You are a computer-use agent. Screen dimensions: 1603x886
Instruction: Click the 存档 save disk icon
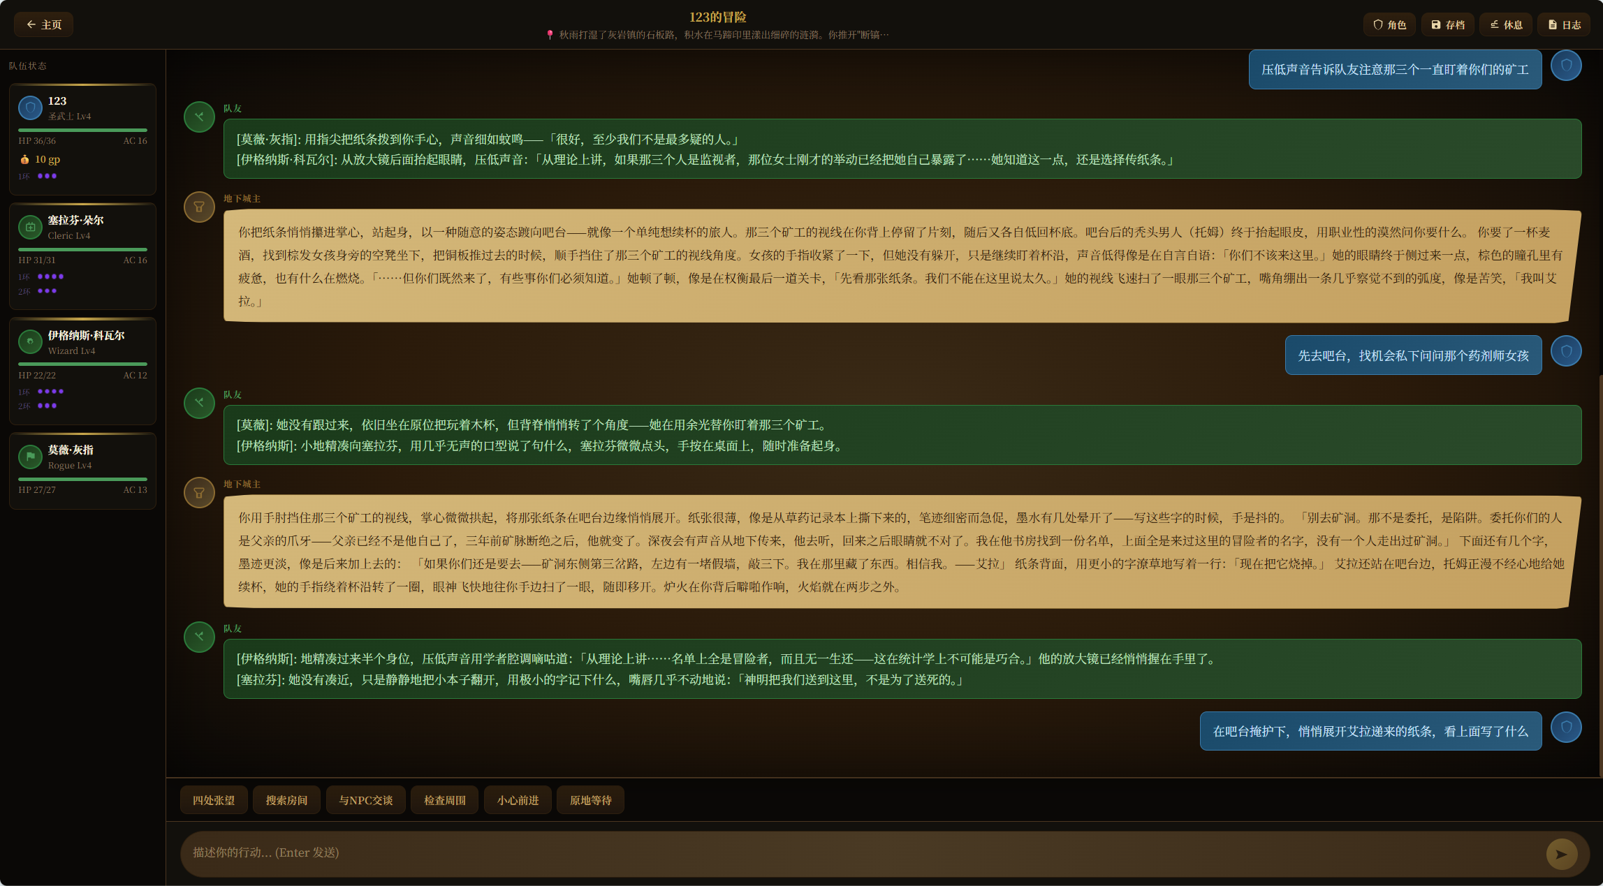click(1447, 24)
